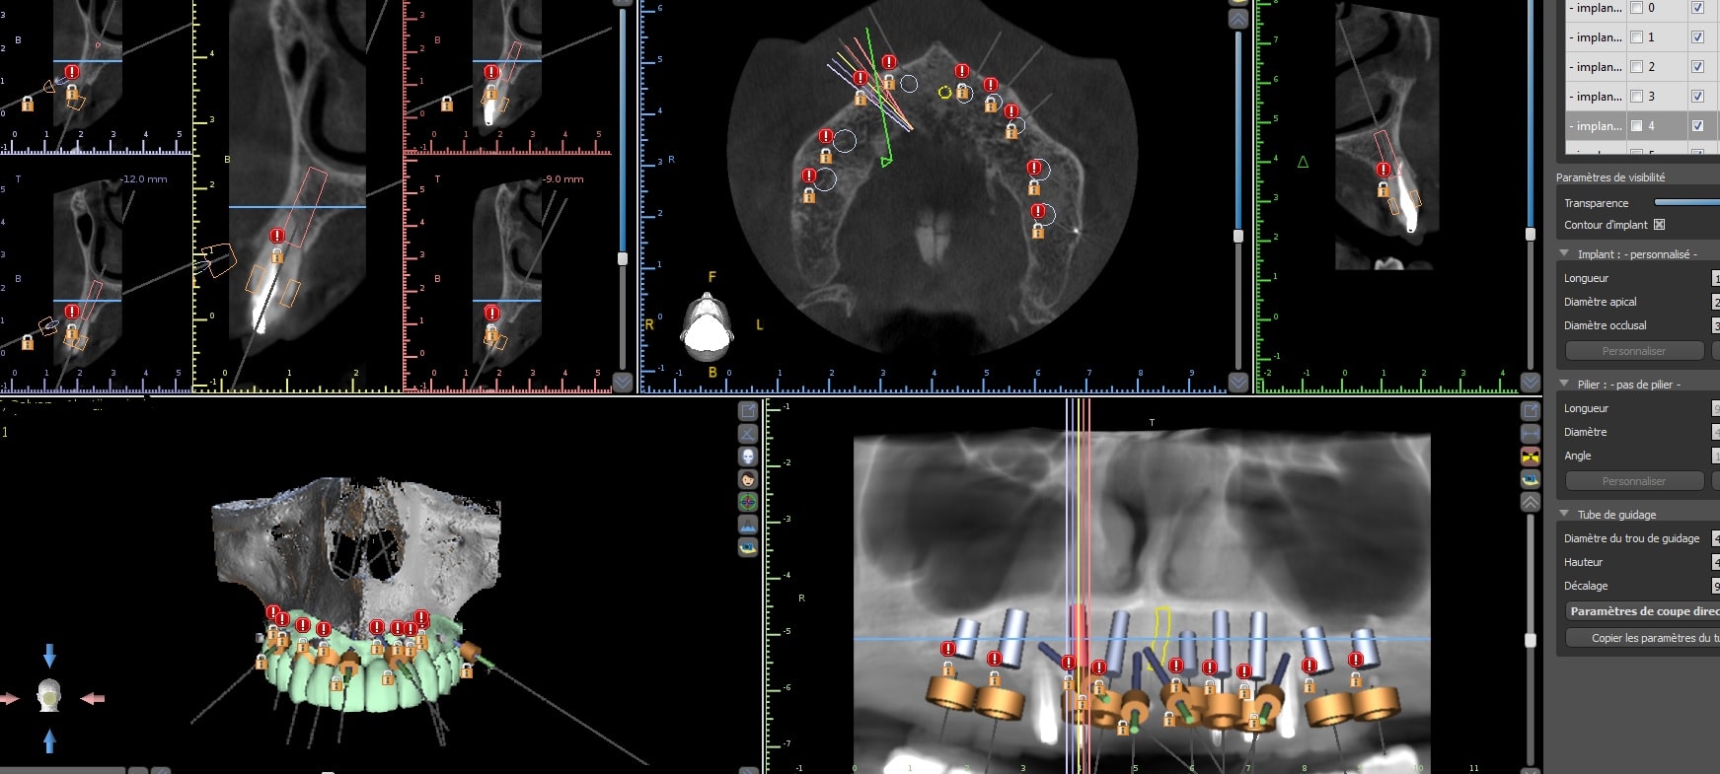Click the yellow nerve marking icon
This screenshot has height=774, width=1720.
pos(1531,457)
